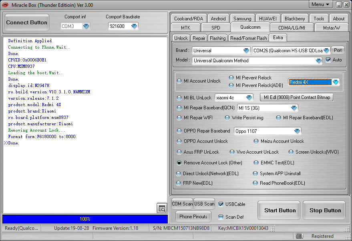Viewport: 352px width, 241px height.
Task: Open the HUAWEI tab
Action: pos(268,19)
